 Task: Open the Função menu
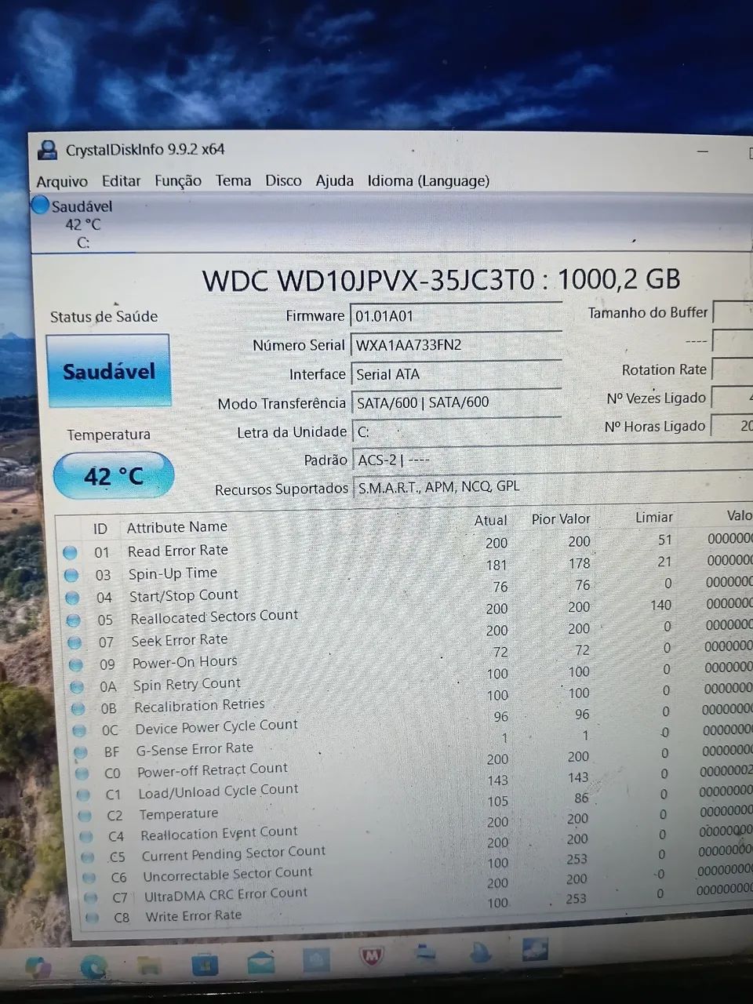pos(178,181)
